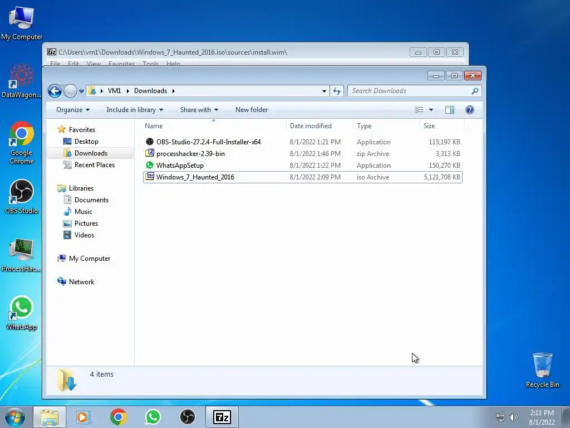Click the WhatsAppSetup file name
Viewport: 570px width, 428px height.
pos(180,165)
